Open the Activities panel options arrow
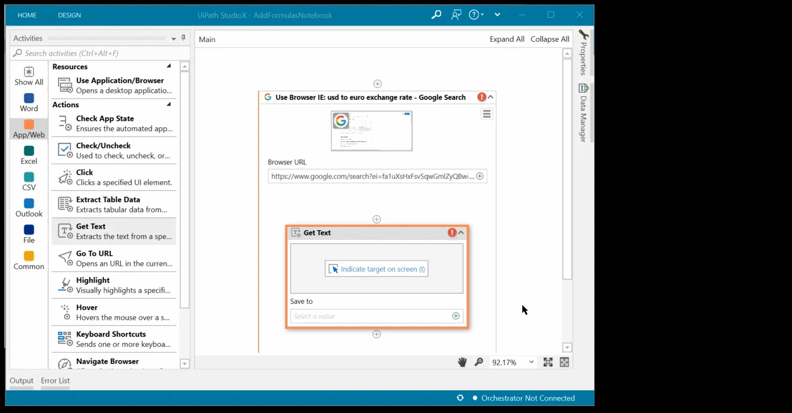The image size is (792, 413). 174,39
